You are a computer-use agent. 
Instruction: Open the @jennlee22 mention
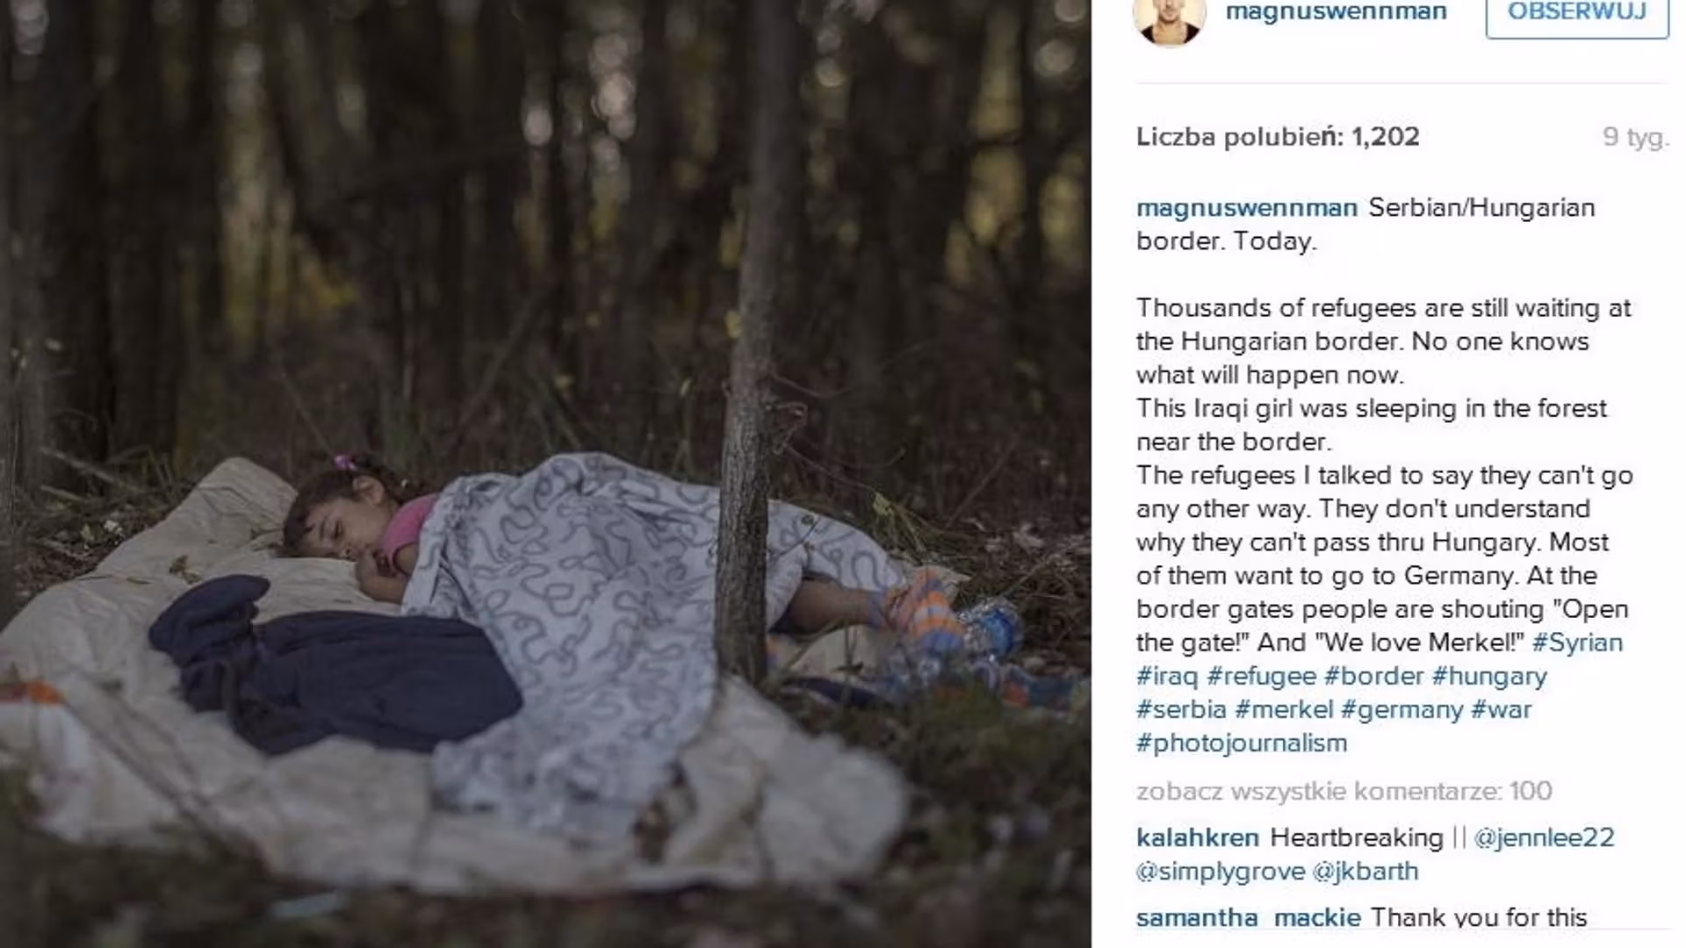[1544, 838]
